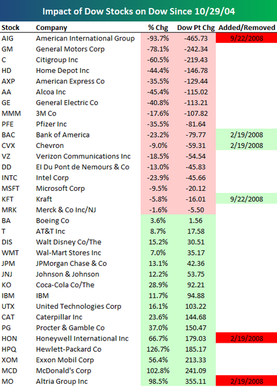Select Boeing's 3.6% change cell

pyautogui.click(x=158, y=221)
